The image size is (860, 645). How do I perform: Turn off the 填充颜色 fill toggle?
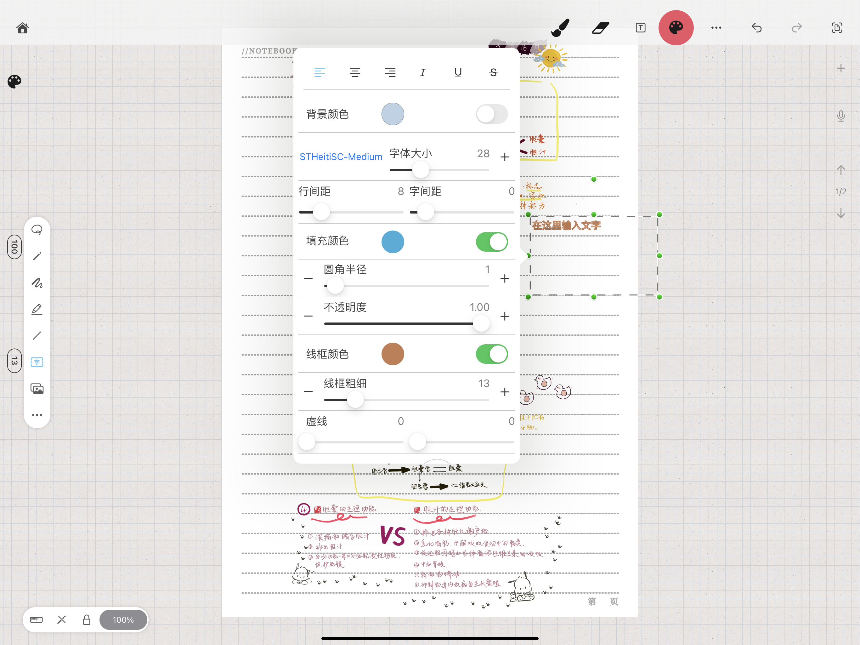(x=491, y=242)
